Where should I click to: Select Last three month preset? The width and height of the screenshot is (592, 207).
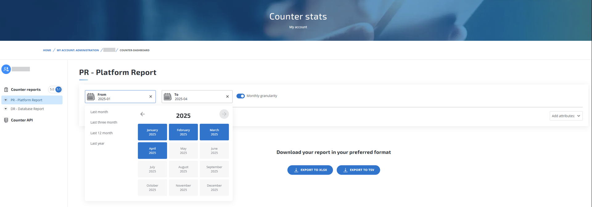104,122
